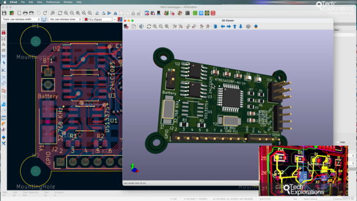Toggle polar coordinates in left toolbar
The height and width of the screenshot is (201, 357).
point(4,39)
